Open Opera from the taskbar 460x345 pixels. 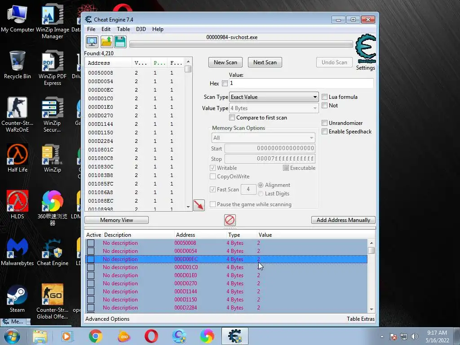click(x=151, y=336)
